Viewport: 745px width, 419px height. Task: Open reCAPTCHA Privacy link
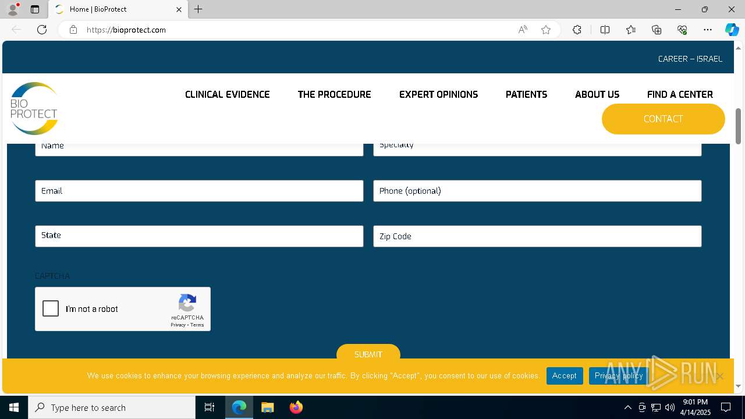point(178,325)
